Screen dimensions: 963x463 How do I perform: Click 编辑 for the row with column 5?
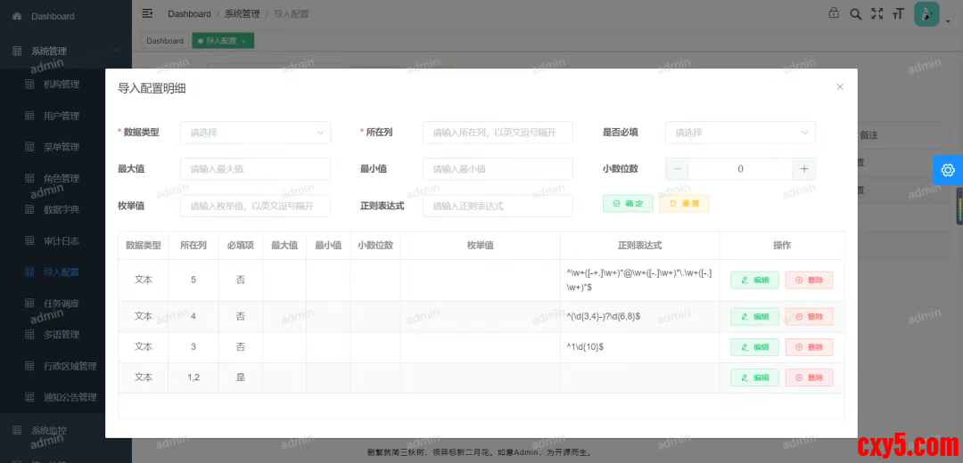pos(754,280)
